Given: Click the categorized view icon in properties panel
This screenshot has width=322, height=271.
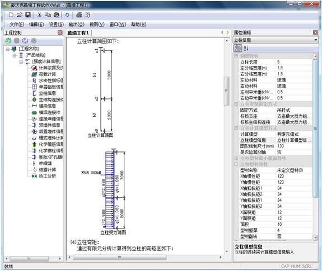Looking at the screenshot, I should (237, 48).
